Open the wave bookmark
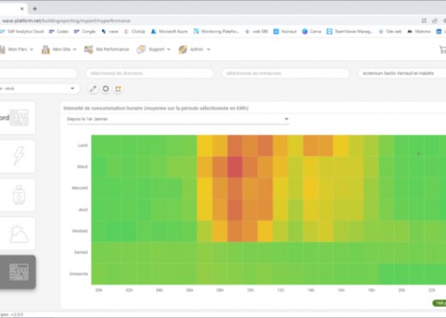The width and height of the screenshot is (446, 318). click(x=110, y=32)
